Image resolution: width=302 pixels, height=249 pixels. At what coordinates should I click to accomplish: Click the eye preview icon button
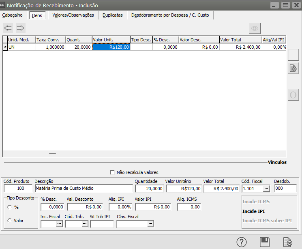[x=255, y=28]
